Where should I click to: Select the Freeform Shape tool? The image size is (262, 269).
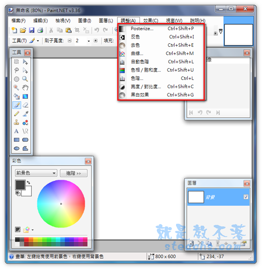point(25,148)
